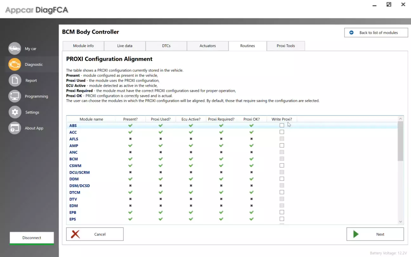Click the green play arrow on Next
Image resolution: width=411 pixels, height=257 pixels.
356,234
